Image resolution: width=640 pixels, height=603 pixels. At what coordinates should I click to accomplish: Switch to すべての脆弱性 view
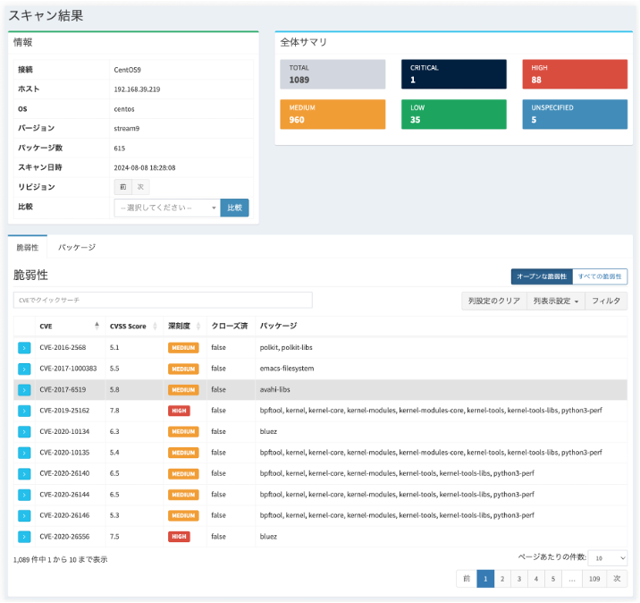600,276
